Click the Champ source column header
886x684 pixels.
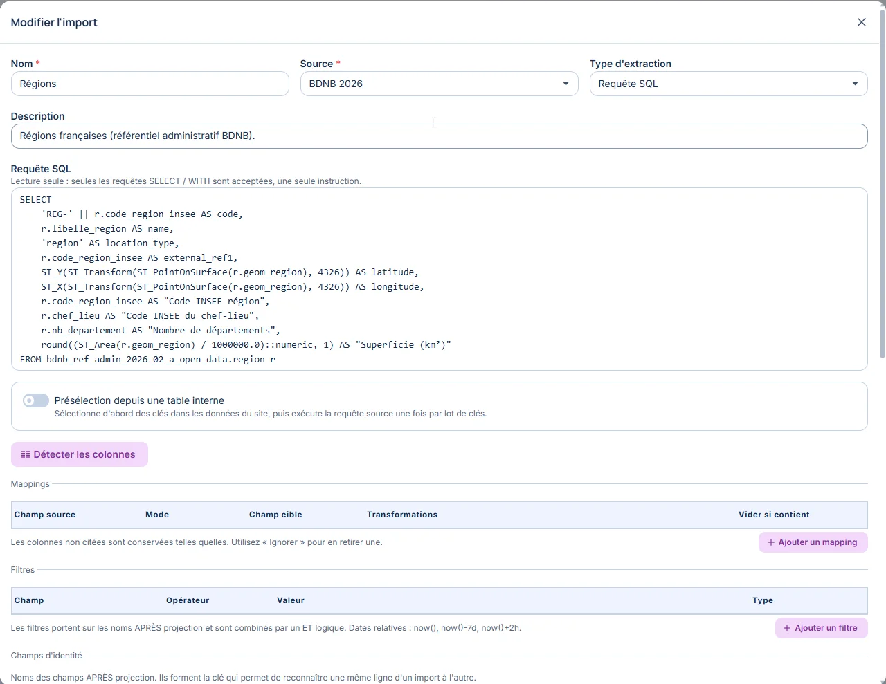[45, 515]
